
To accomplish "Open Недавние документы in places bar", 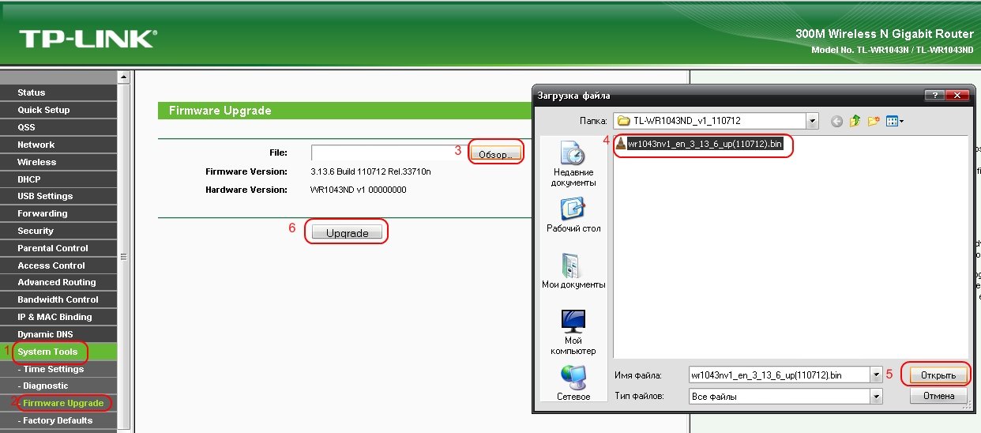I will [x=573, y=164].
